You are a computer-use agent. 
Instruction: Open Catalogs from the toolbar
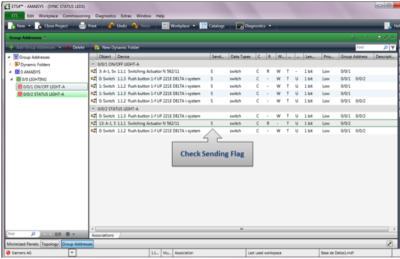coord(212,26)
